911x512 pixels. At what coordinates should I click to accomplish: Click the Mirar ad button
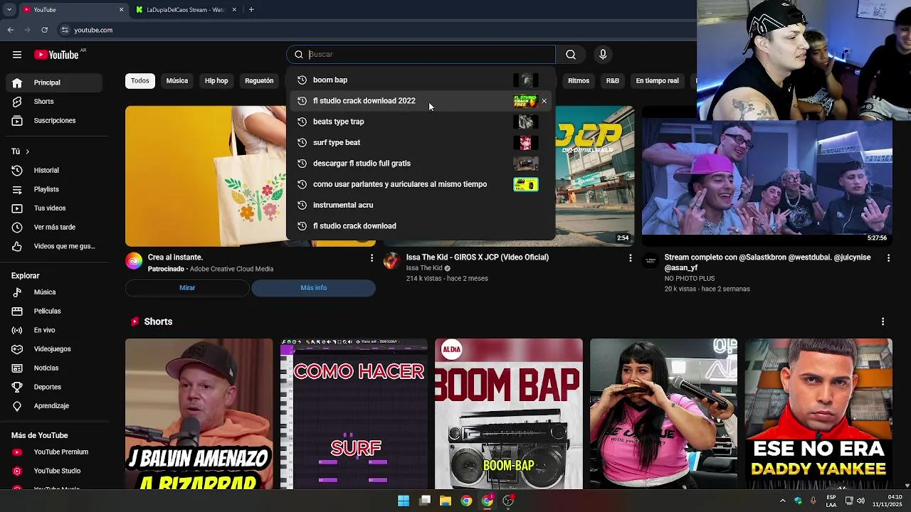(x=187, y=288)
